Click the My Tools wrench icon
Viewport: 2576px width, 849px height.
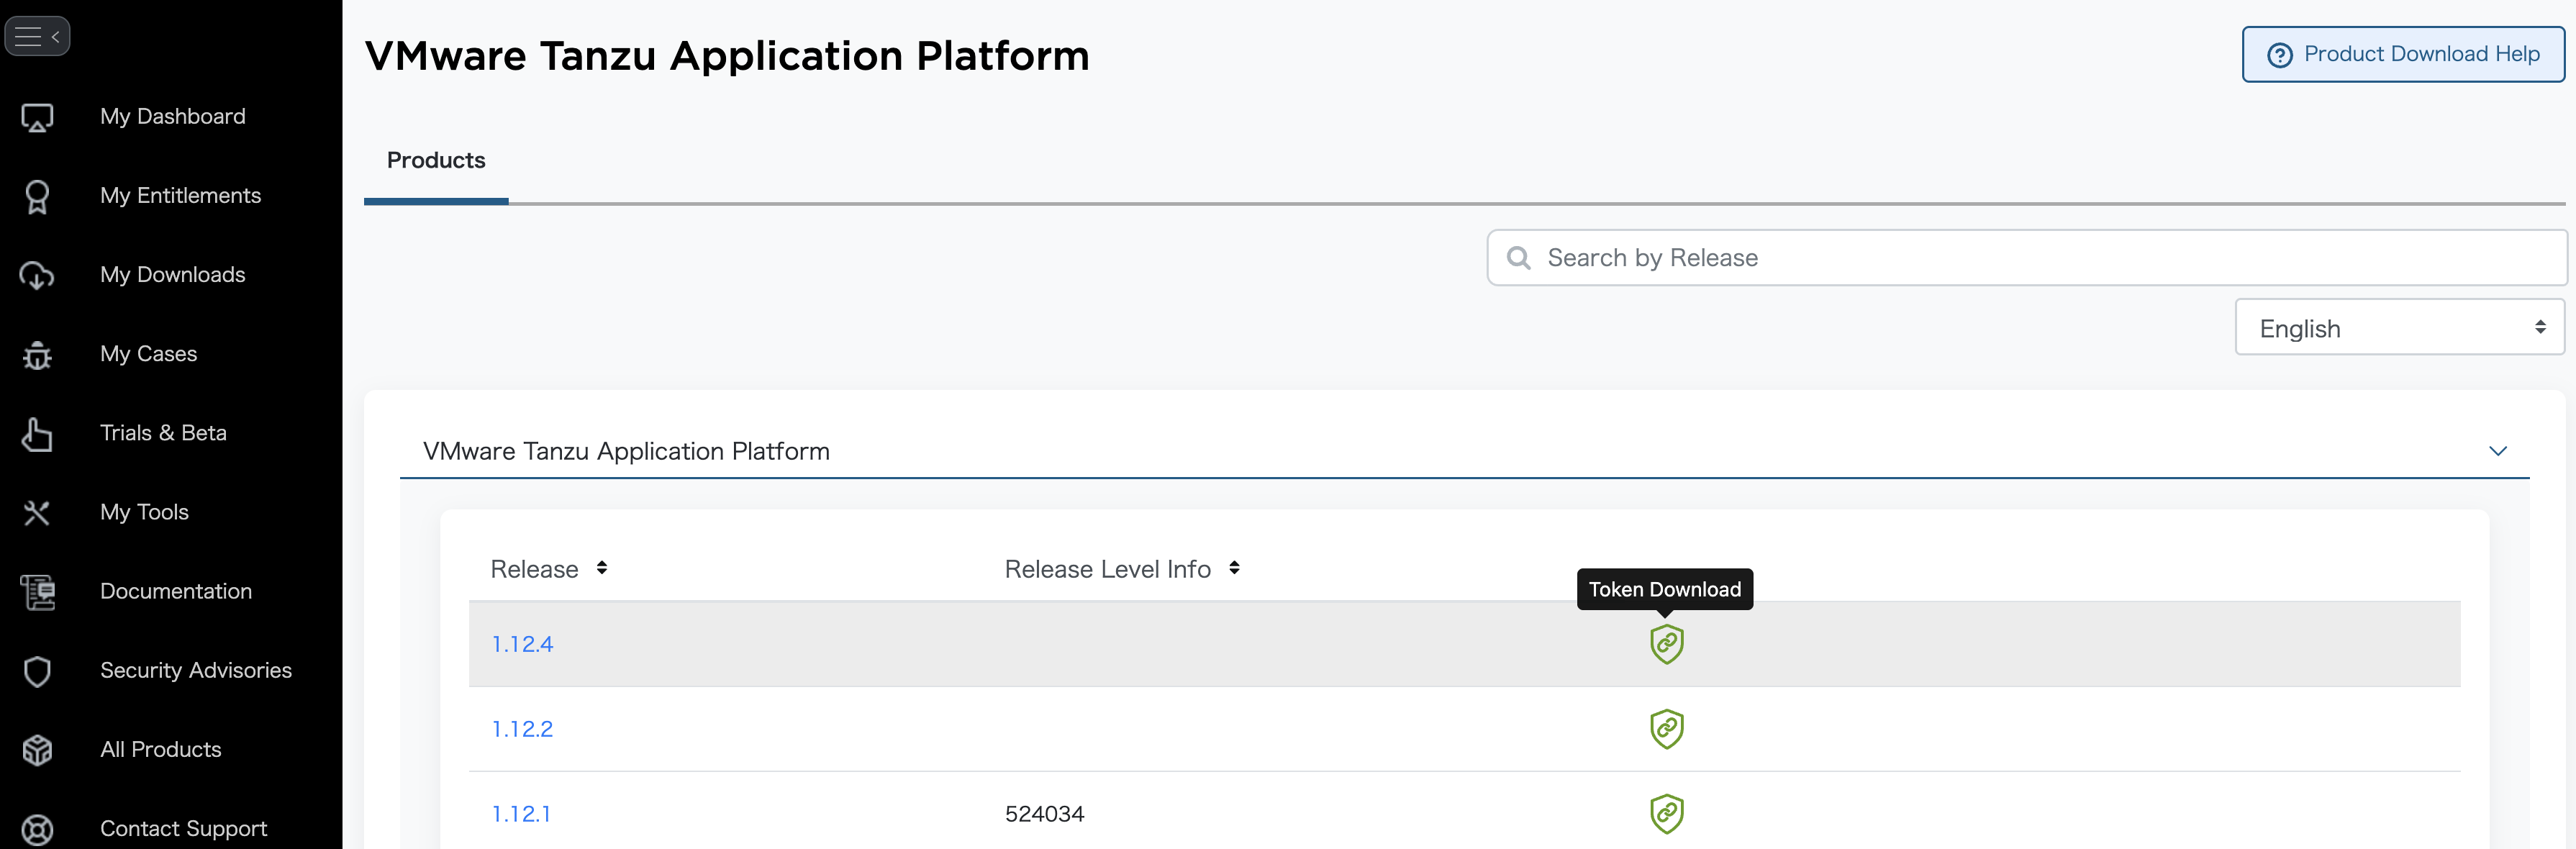point(37,512)
